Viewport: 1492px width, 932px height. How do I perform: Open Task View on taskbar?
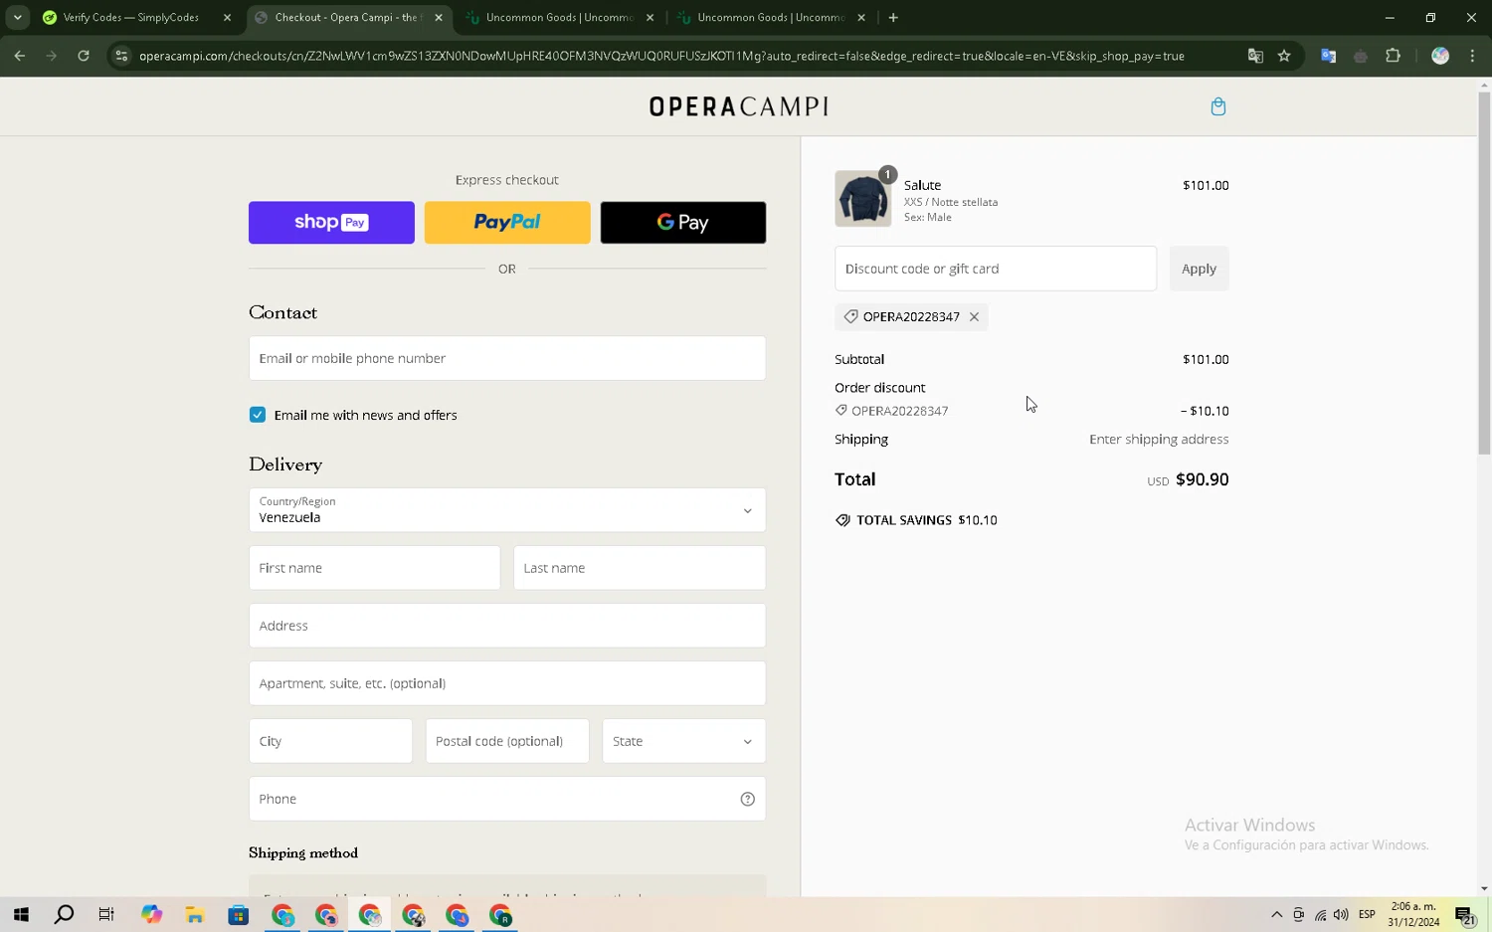pos(106,915)
